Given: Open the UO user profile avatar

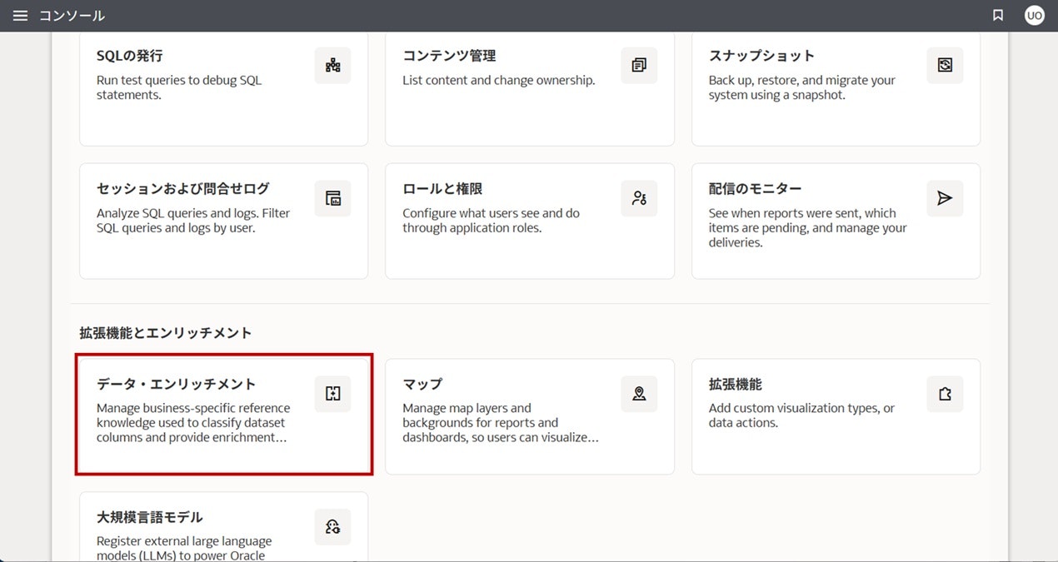Looking at the screenshot, I should pos(1034,16).
